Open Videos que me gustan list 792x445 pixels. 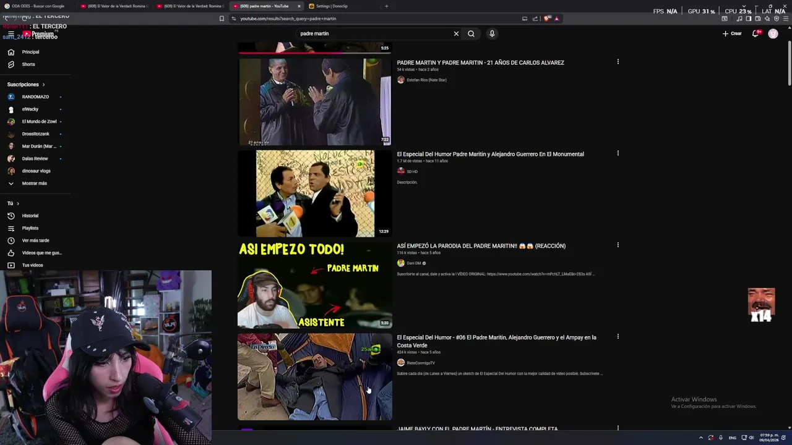(x=36, y=253)
